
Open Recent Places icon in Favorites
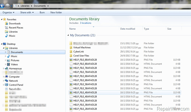[6, 28]
